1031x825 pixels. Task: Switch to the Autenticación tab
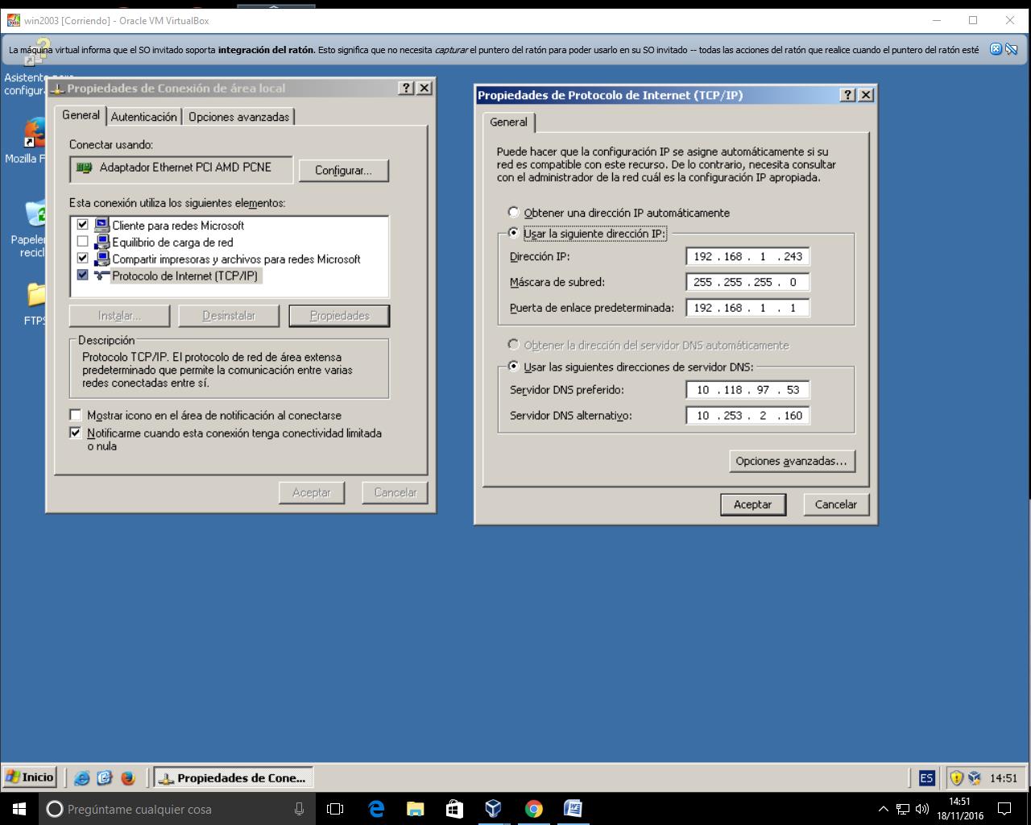pos(143,116)
